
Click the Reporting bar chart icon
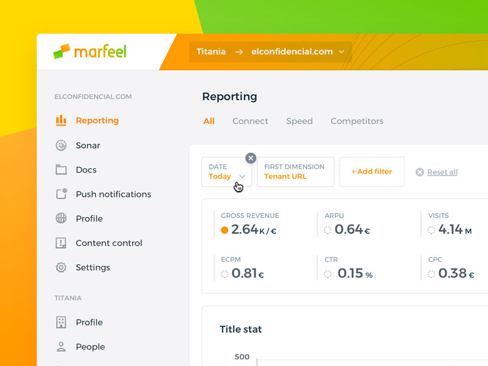[61, 121]
